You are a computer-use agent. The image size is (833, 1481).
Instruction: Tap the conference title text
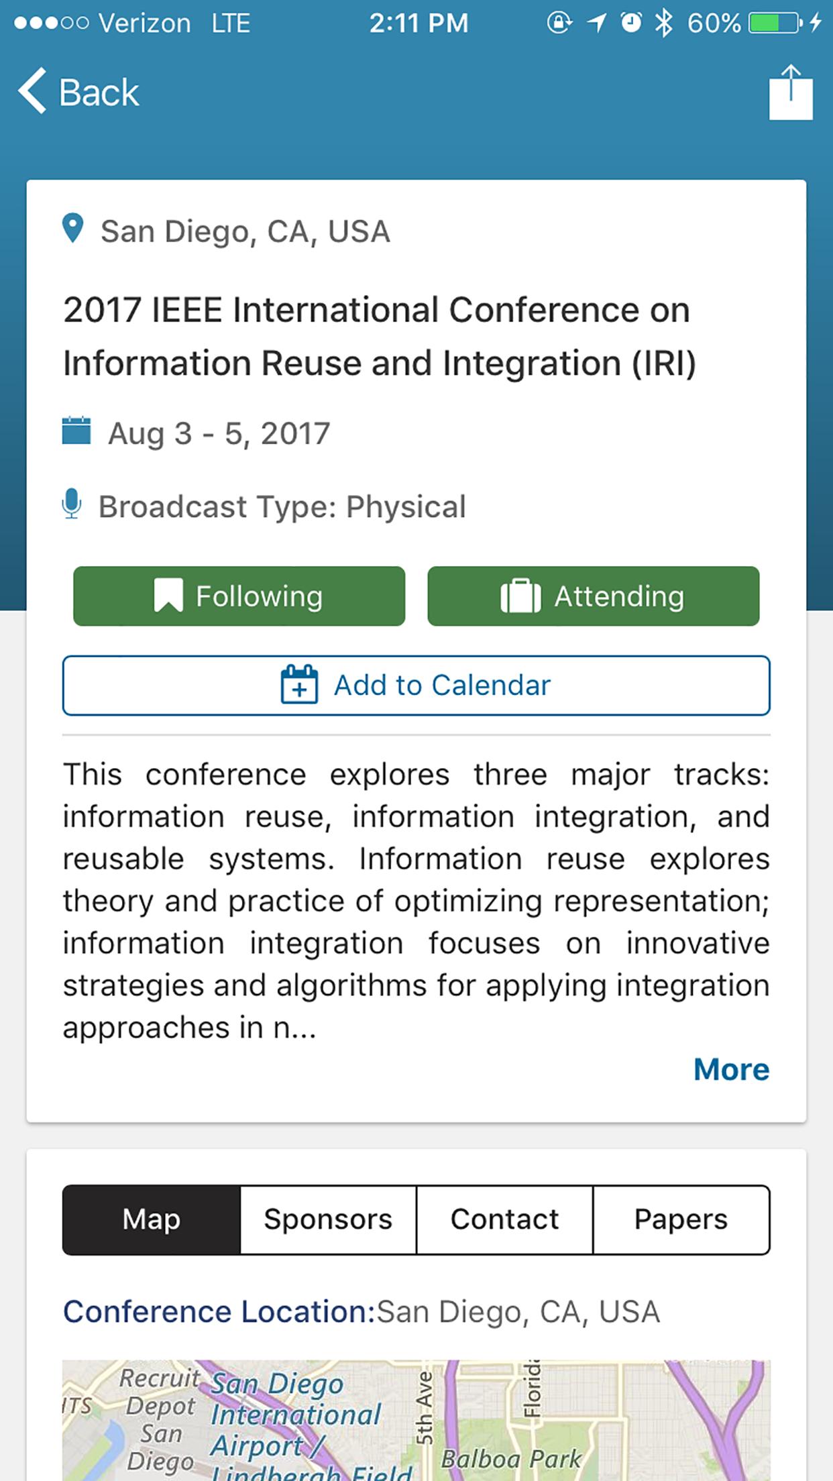click(380, 336)
